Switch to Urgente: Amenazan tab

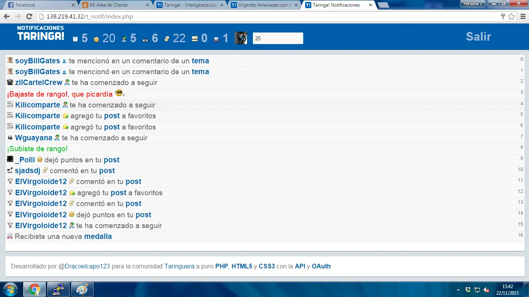[264, 5]
